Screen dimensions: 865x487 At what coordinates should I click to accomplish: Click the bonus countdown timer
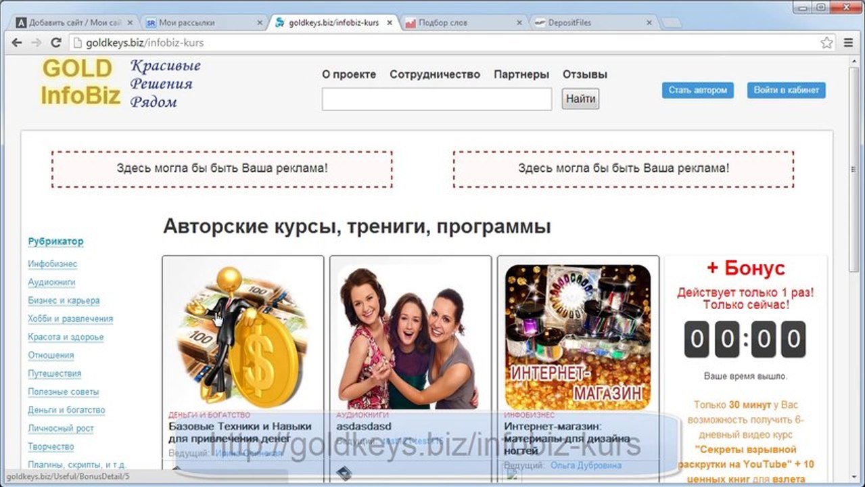click(745, 339)
